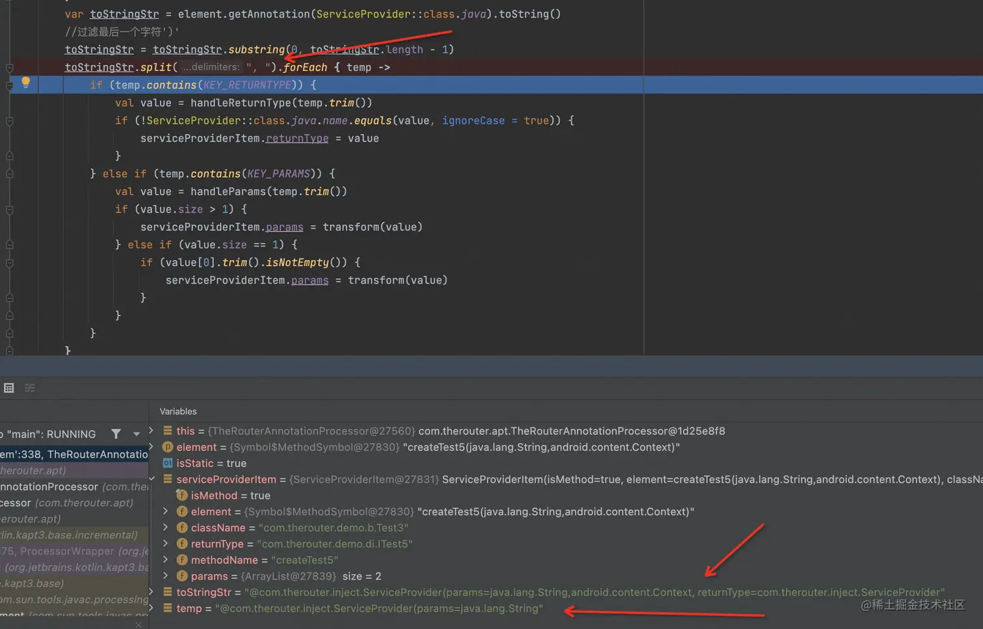Select the "main": RUNNING thread label

[x=50, y=434]
